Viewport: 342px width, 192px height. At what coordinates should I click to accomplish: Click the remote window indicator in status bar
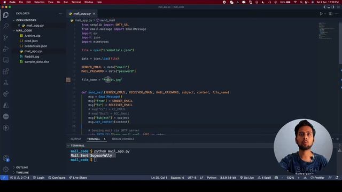(x=4, y=178)
